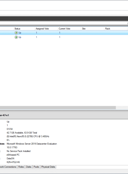
Task: Click the version number 10.0.17763
Action: [x=12, y=147]
